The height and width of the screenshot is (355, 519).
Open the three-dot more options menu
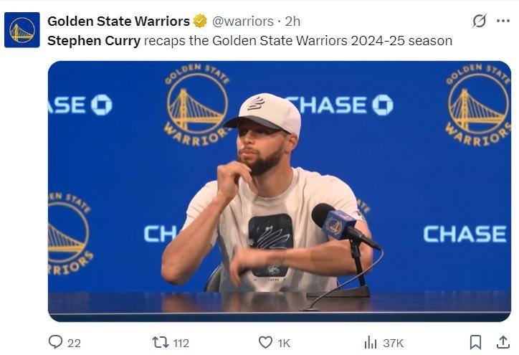pos(503,21)
